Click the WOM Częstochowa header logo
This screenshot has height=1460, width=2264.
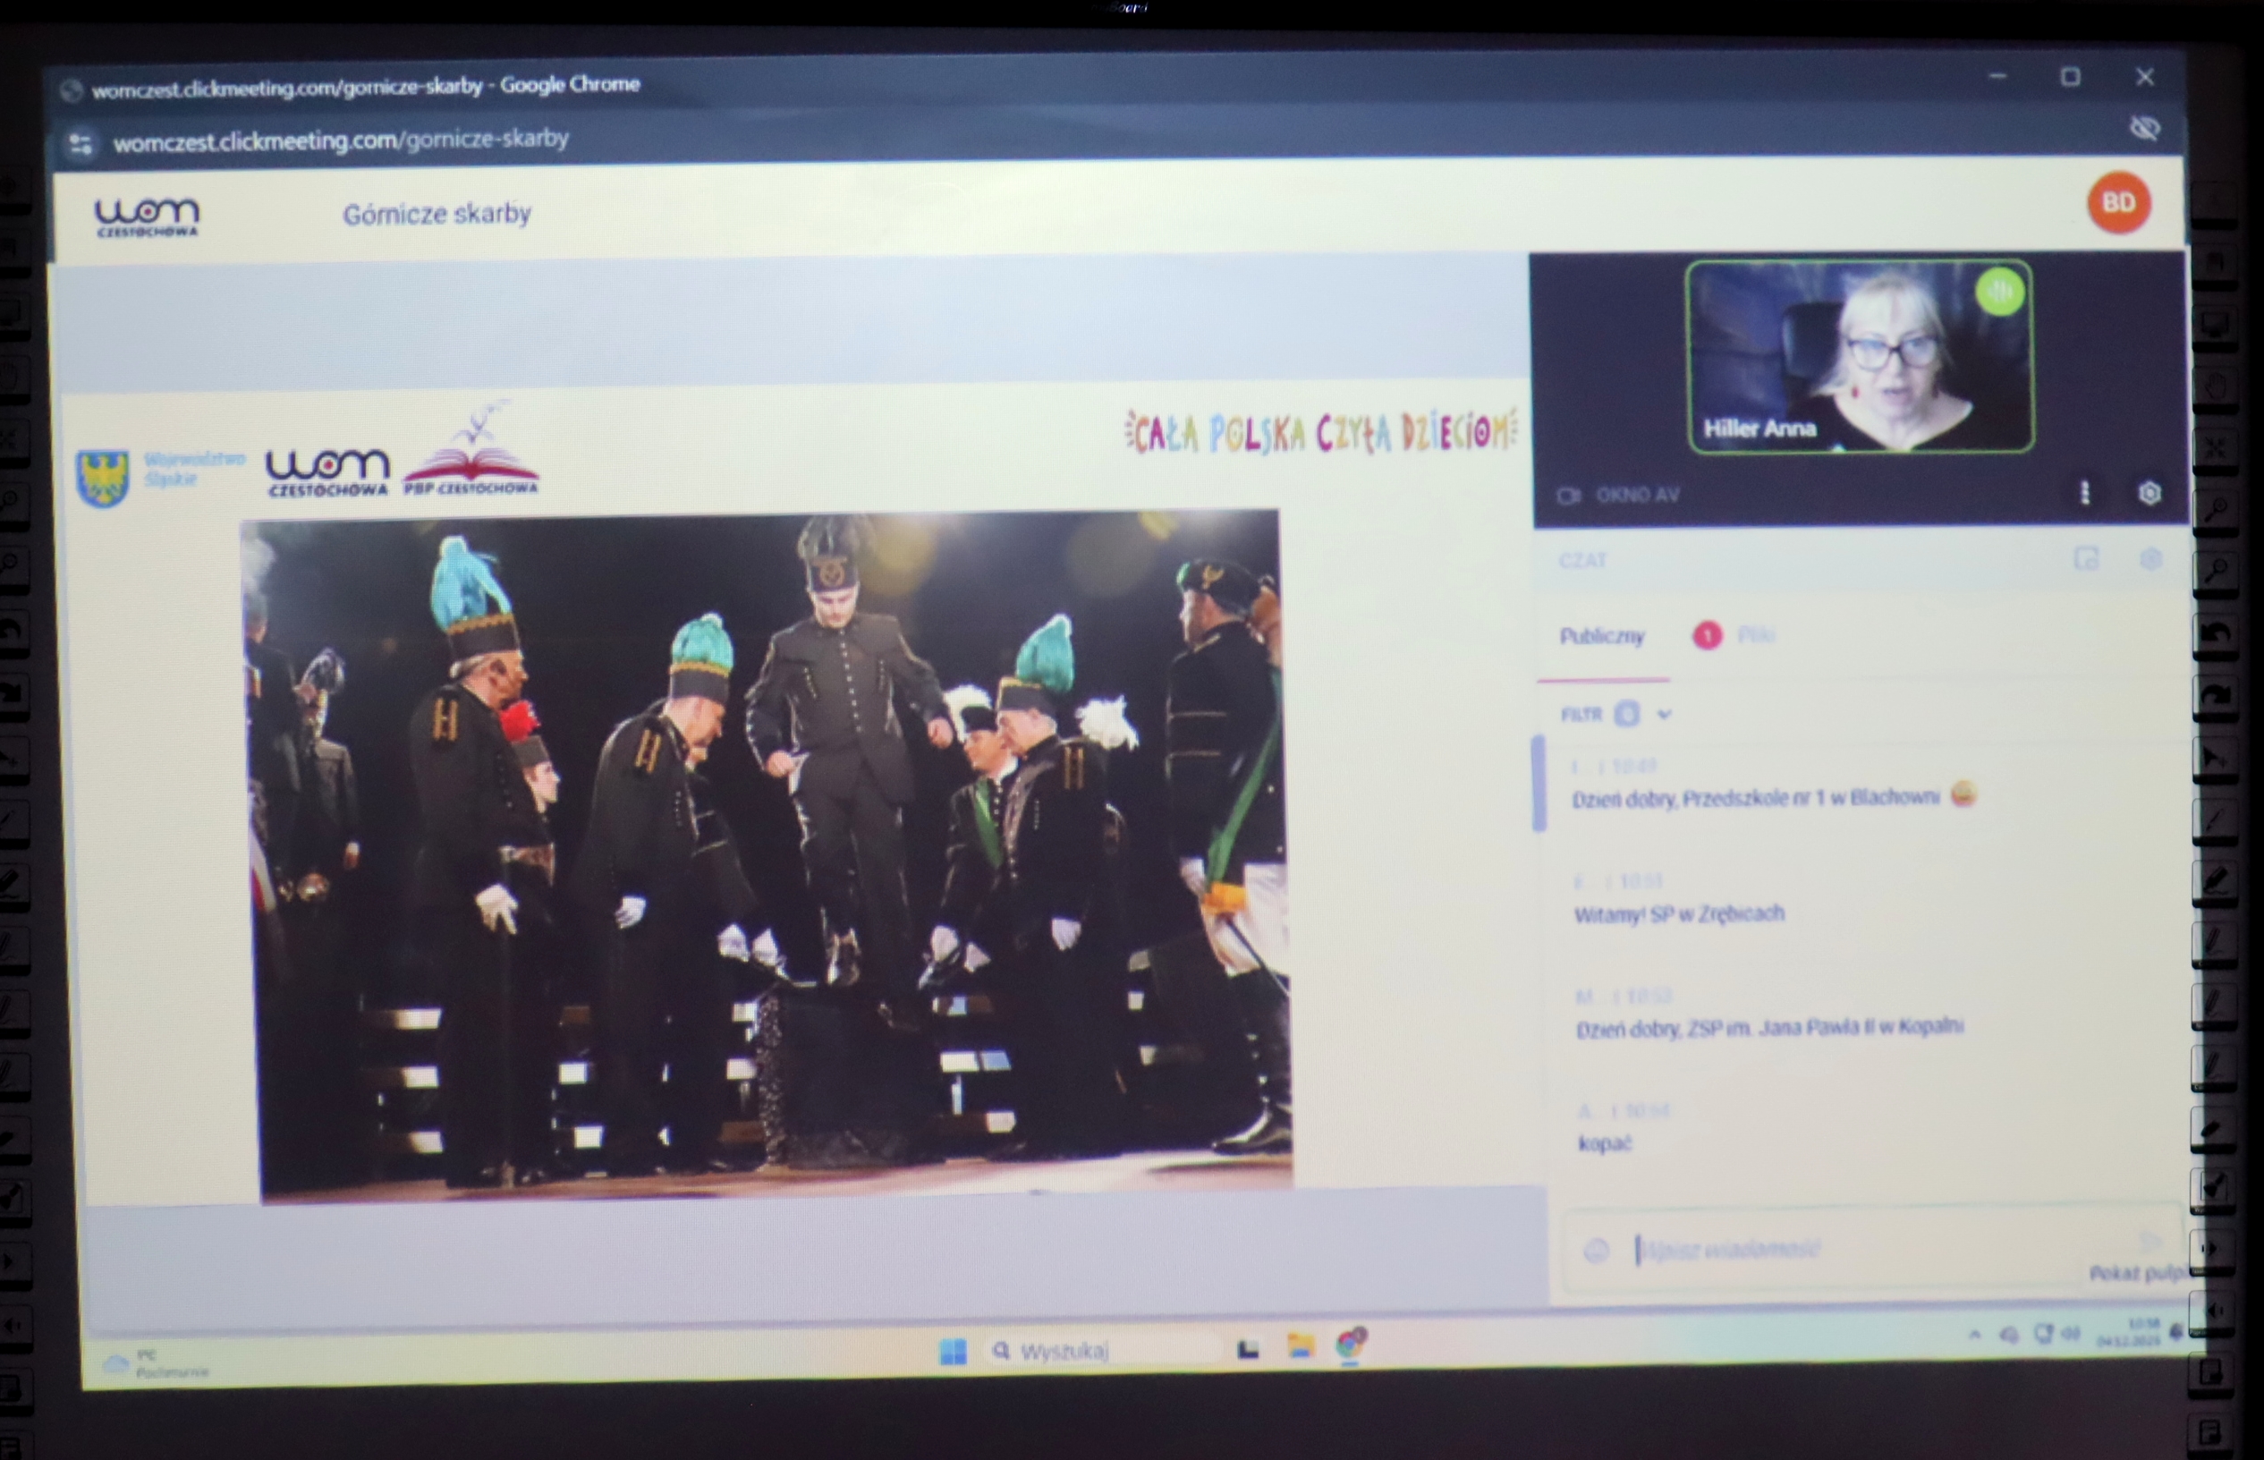point(147,216)
